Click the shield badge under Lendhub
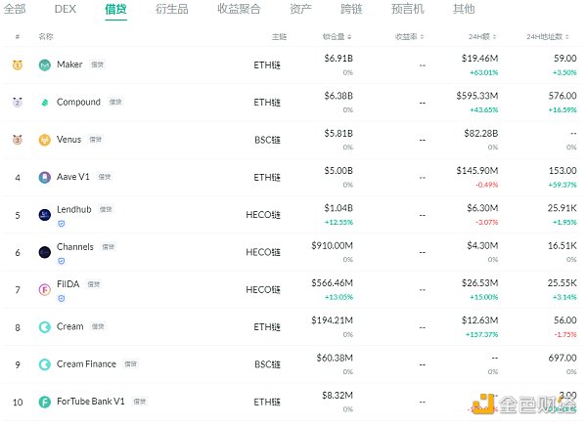Image resolution: width=587 pixels, height=425 pixels. (61, 225)
